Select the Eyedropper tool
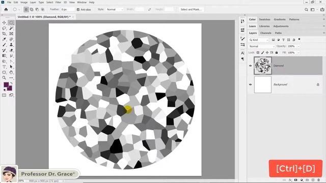 tap(4, 39)
